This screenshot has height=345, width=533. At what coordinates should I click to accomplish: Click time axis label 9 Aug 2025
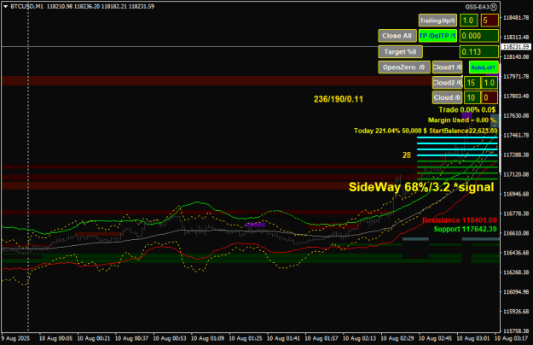[x=15, y=338]
